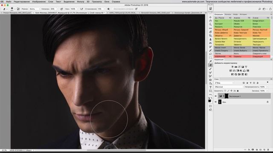Click the Соединить слои action
The height and width of the screenshot is (153, 273).
(261, 54)
